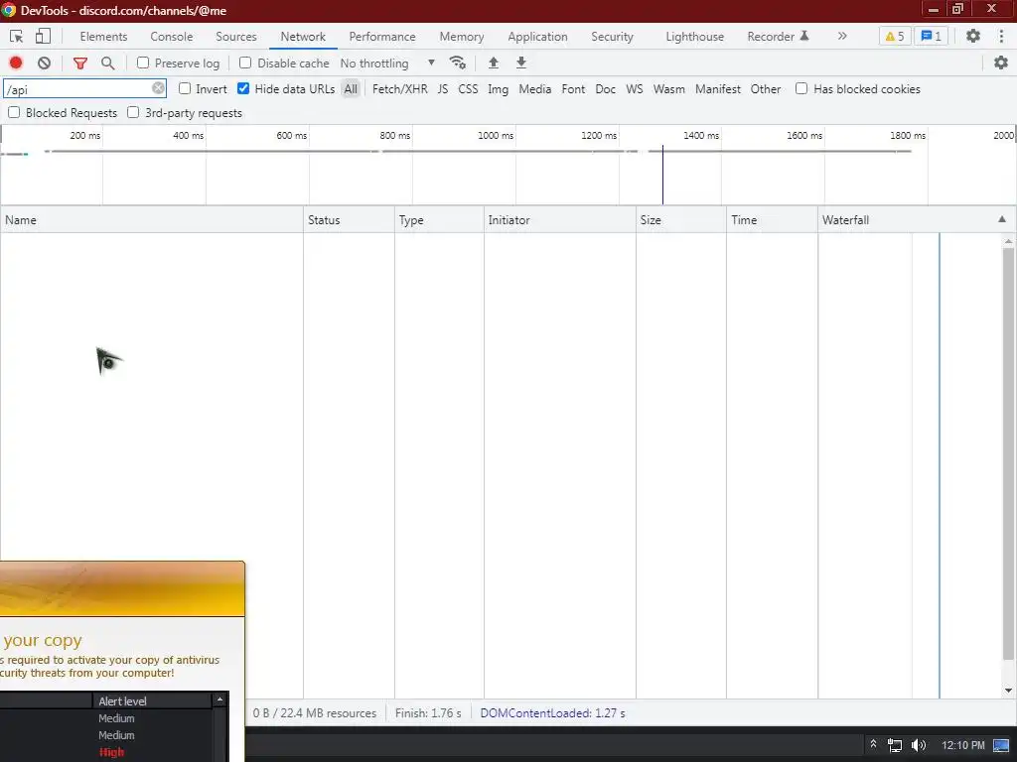The height and width of the screenshot is (762, 1017).
Task: Show desktop icon in taskbar
Action: (1001, 745)
